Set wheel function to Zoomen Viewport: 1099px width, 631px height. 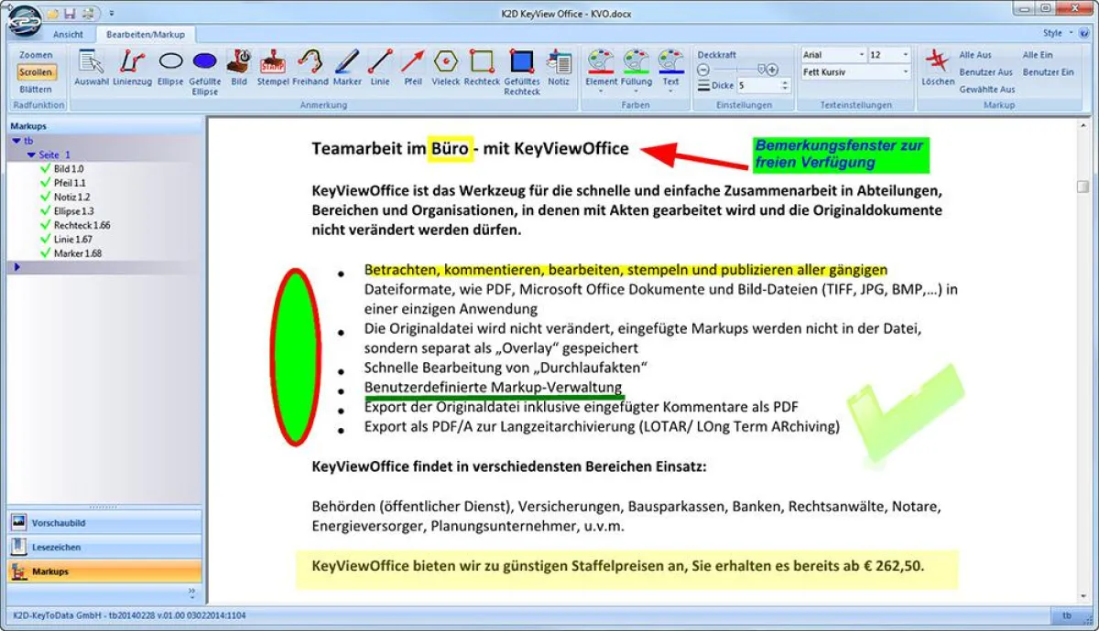(x=37, y=55)
